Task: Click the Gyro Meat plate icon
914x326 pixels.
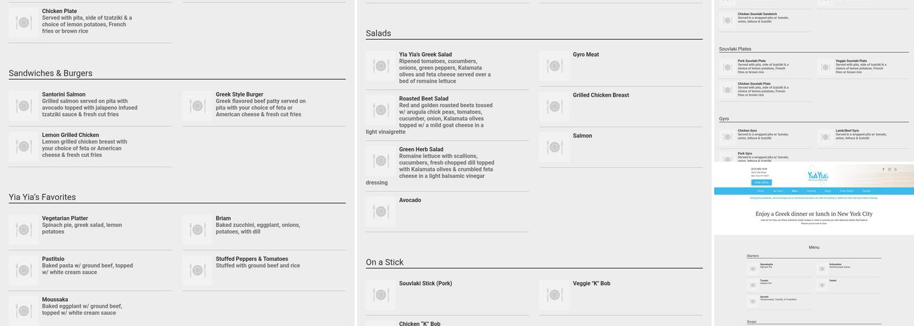Action: 554,66
